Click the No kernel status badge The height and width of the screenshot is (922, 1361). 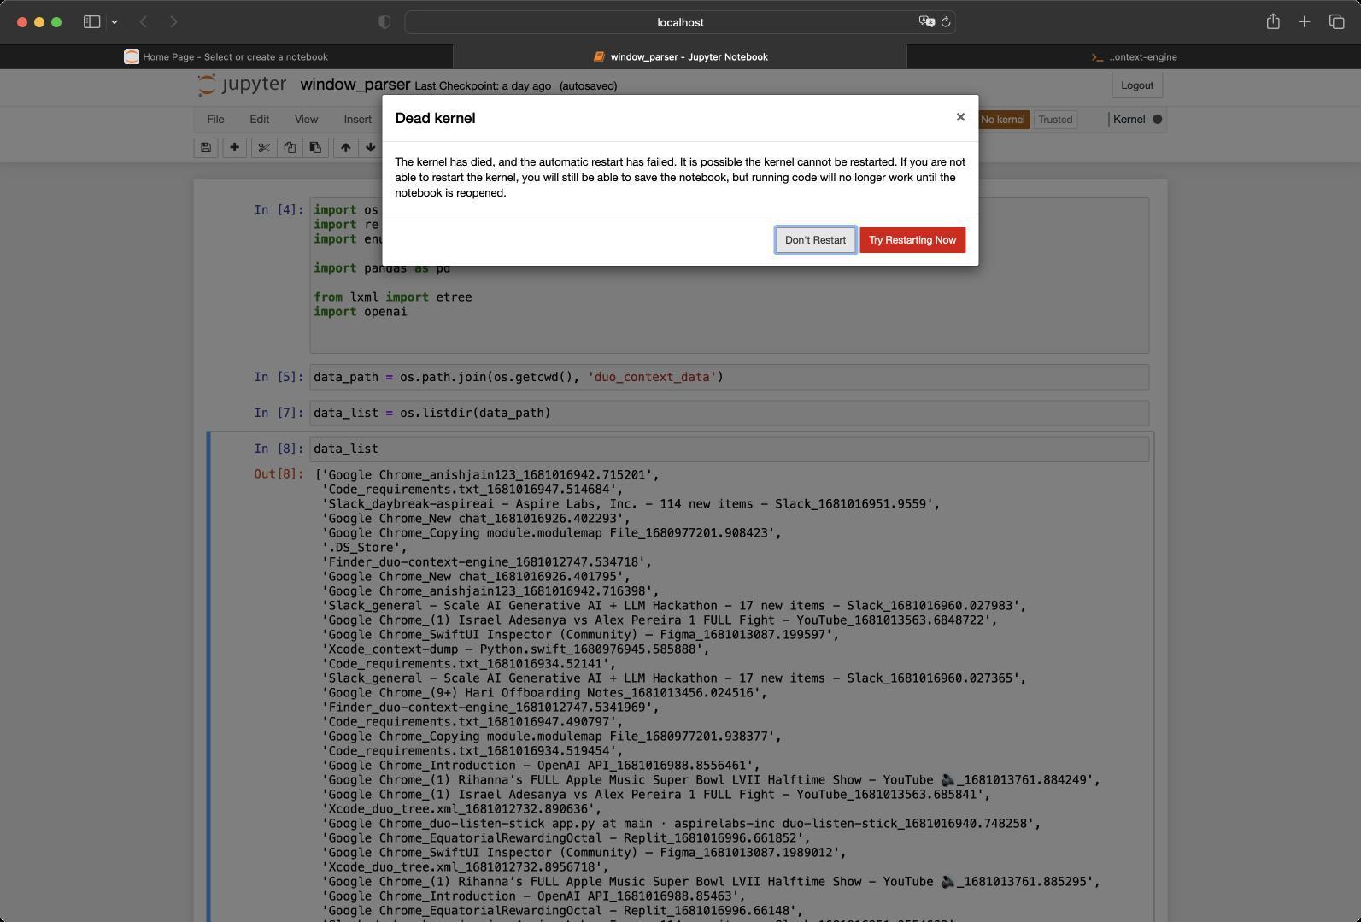pyautogui.click(x=1002, y=120)
